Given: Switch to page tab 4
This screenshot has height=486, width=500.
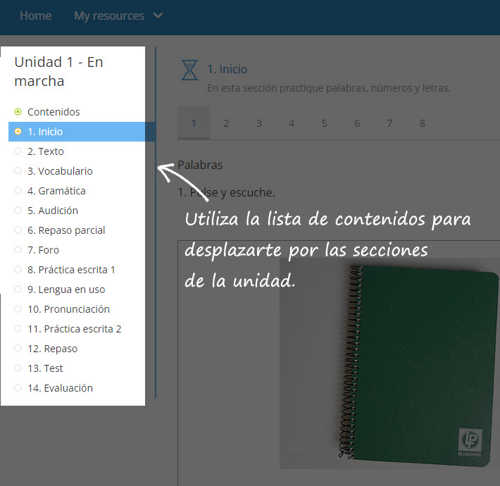Looking at the screenshot, I should click(x=292, y=123).
